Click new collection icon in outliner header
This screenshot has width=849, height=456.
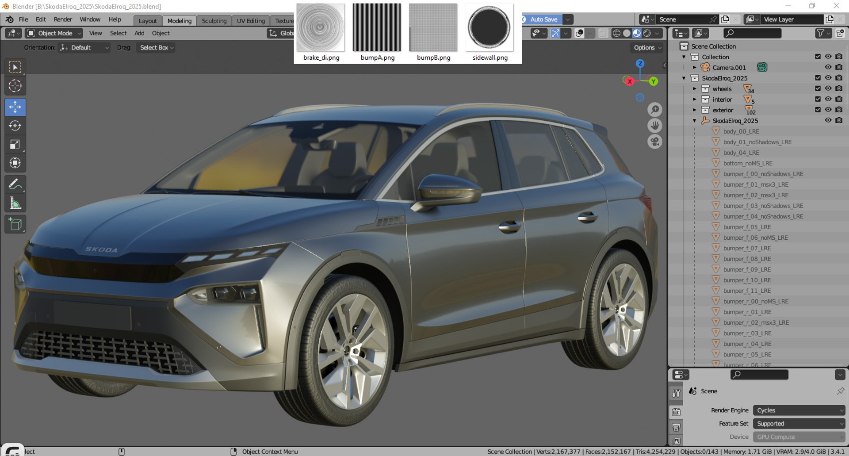[x=840, y=33]
